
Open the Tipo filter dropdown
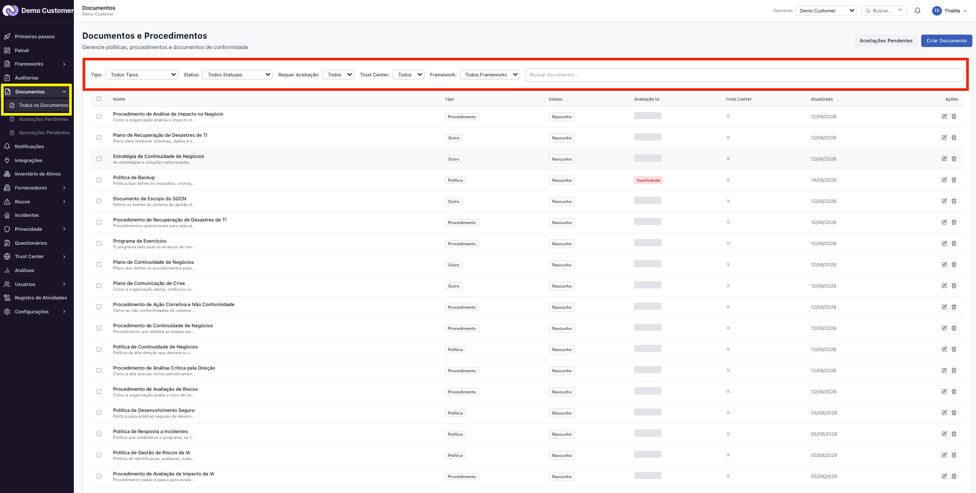click(x=141, y=75)
